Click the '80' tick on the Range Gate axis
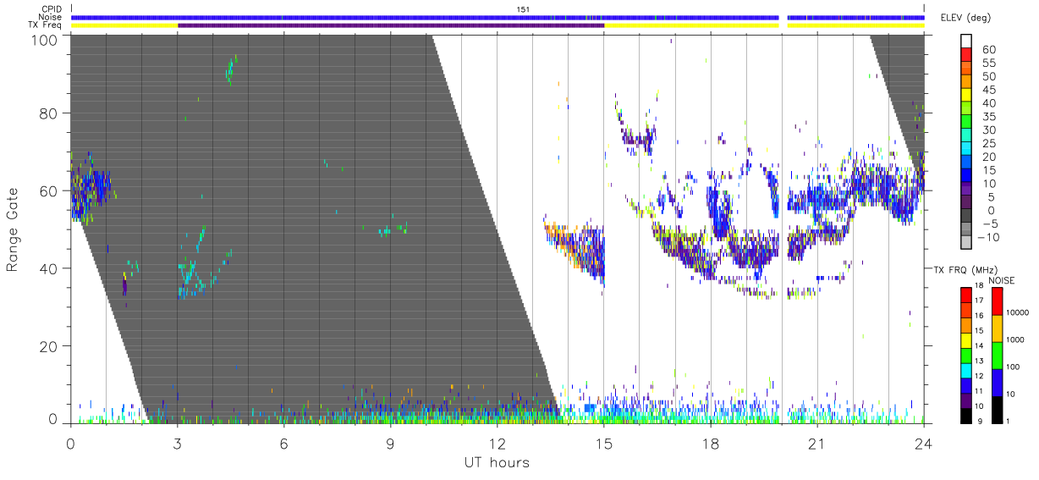 pos(48,113)
